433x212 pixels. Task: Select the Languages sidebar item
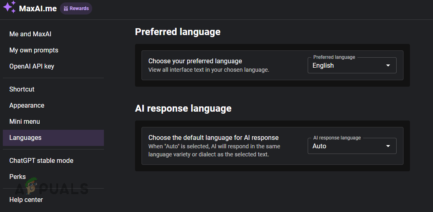point(25,137)
